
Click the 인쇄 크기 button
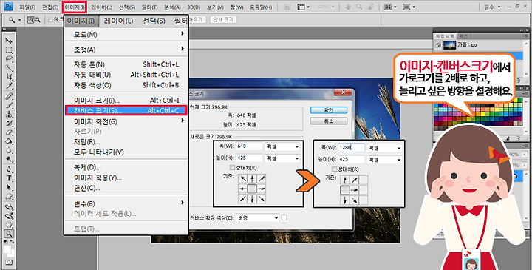tap(223, 20)
